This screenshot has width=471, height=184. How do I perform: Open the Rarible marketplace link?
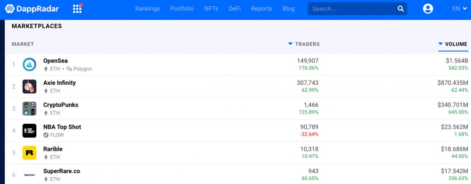coord(53,149)
